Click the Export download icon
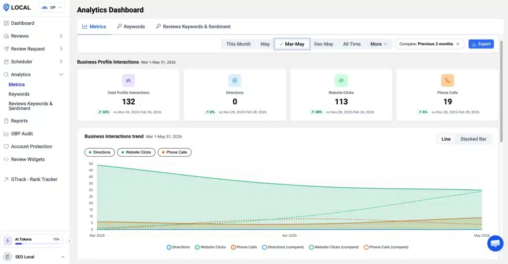 [x=474, y=44]
